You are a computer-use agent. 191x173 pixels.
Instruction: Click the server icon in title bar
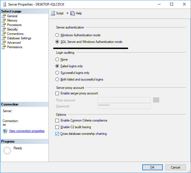tap(4, 4)
